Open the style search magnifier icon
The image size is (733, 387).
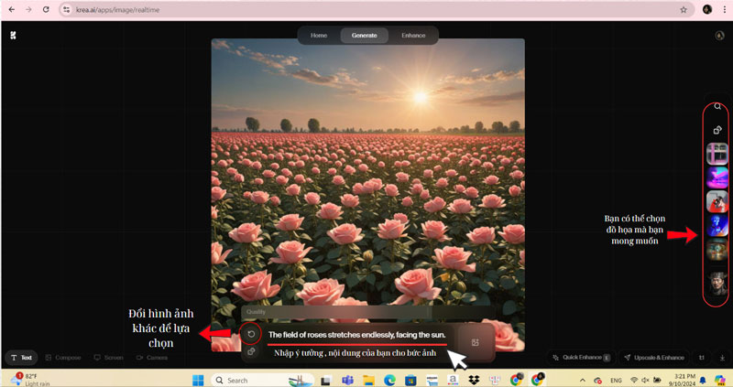[x=717, y=107]
